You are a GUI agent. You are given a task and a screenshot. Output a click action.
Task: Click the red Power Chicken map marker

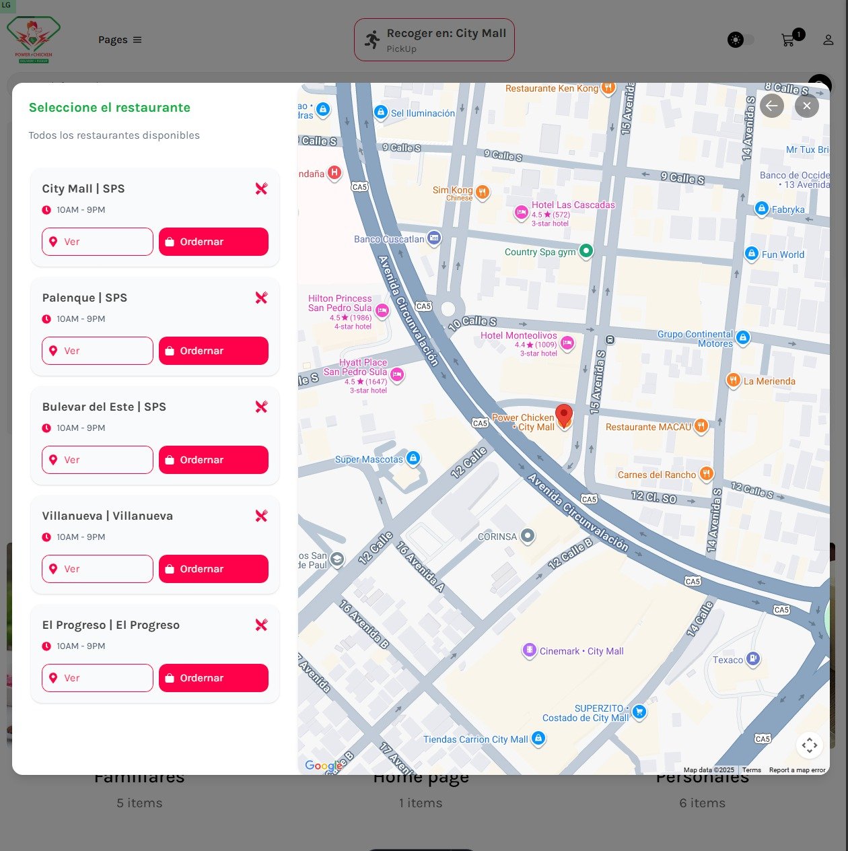564,416
